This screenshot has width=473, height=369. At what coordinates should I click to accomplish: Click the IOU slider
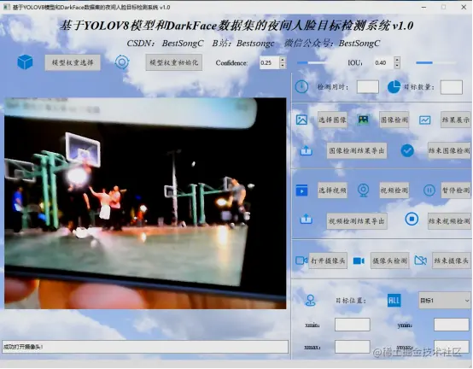click(436, 62)
